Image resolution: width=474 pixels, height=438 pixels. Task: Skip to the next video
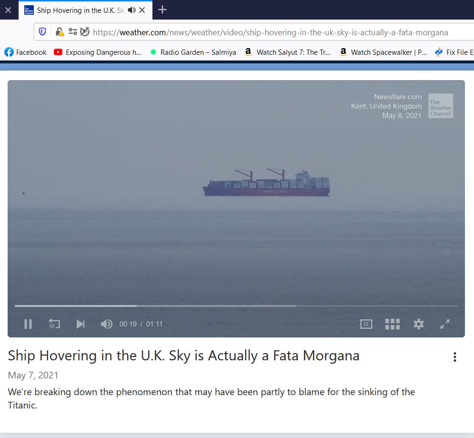point(81,324)
